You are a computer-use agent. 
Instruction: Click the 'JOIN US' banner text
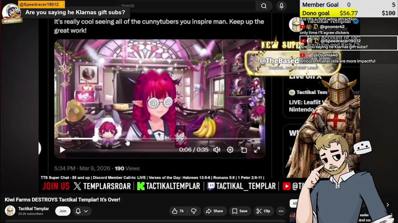[56, 186]
